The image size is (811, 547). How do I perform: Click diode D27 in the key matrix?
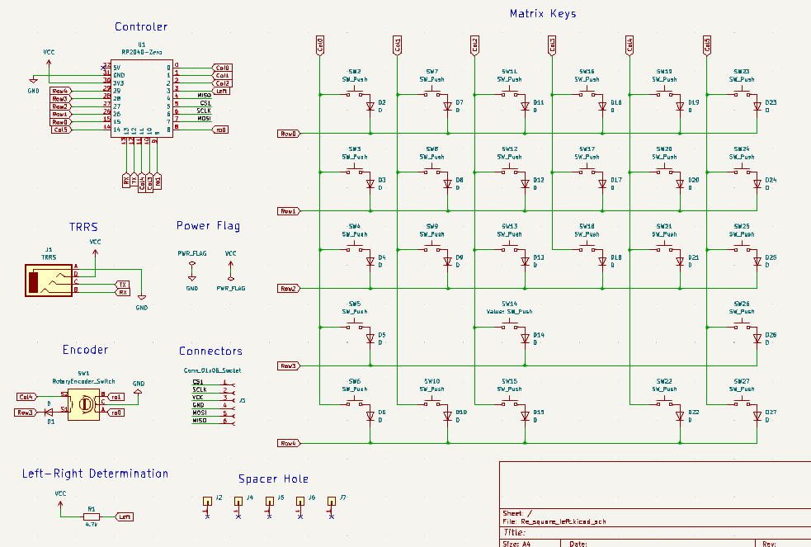click(x=757, y=417)
